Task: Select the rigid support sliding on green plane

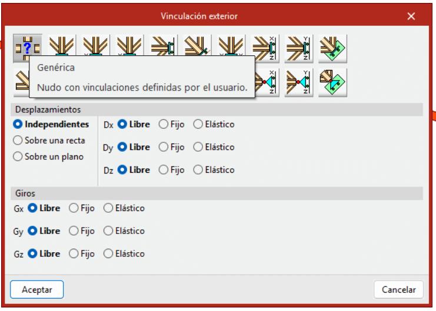Action: coord(332,48)
